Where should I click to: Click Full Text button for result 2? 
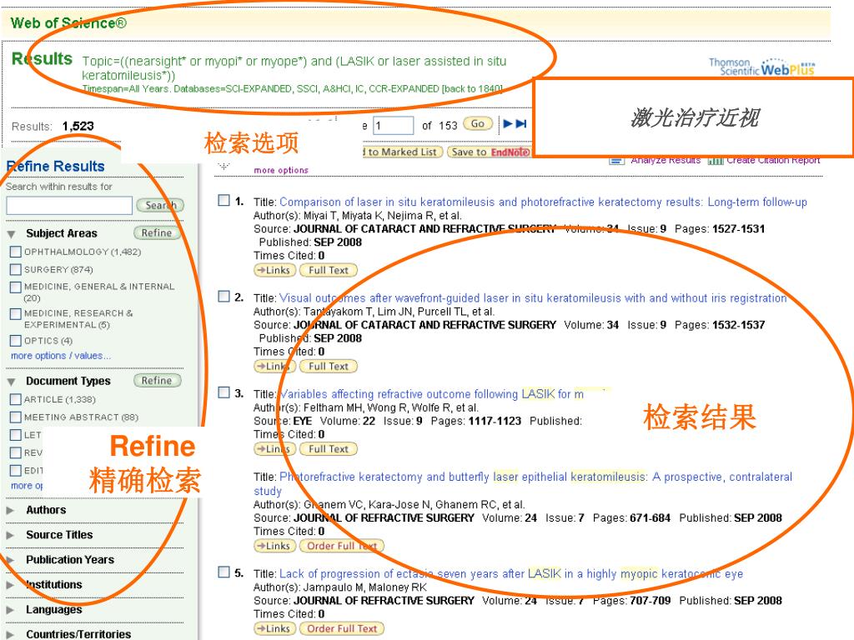tap(329, 367)
